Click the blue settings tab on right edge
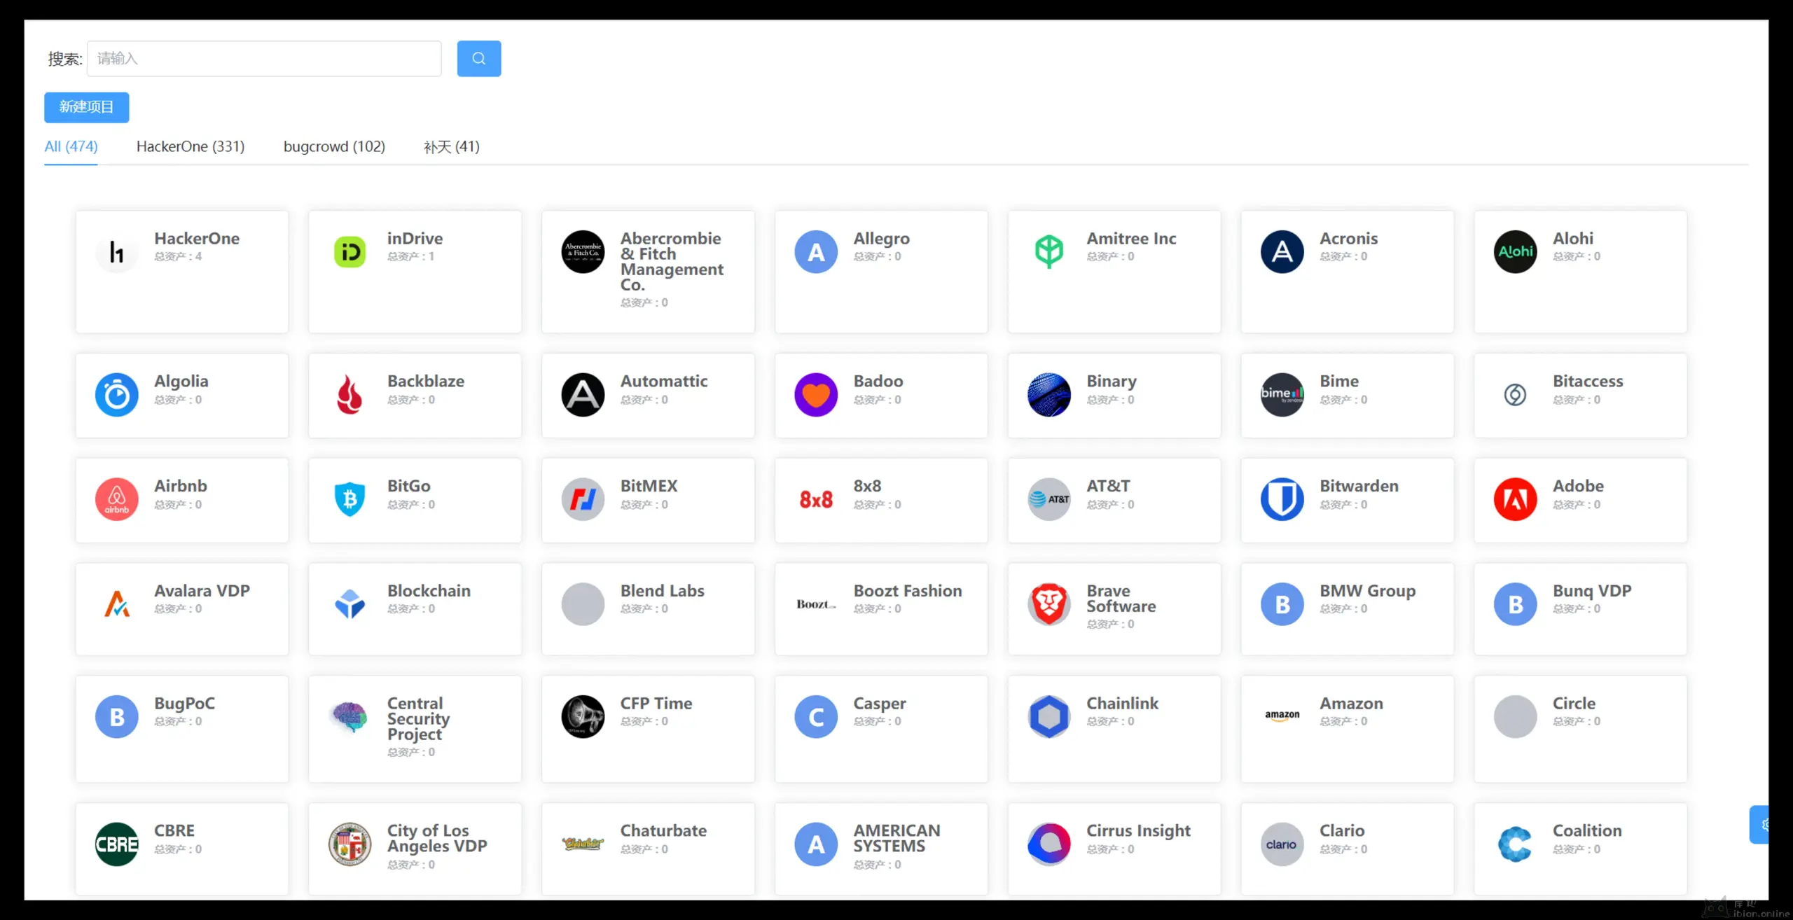 click(x=1760, y=824)
